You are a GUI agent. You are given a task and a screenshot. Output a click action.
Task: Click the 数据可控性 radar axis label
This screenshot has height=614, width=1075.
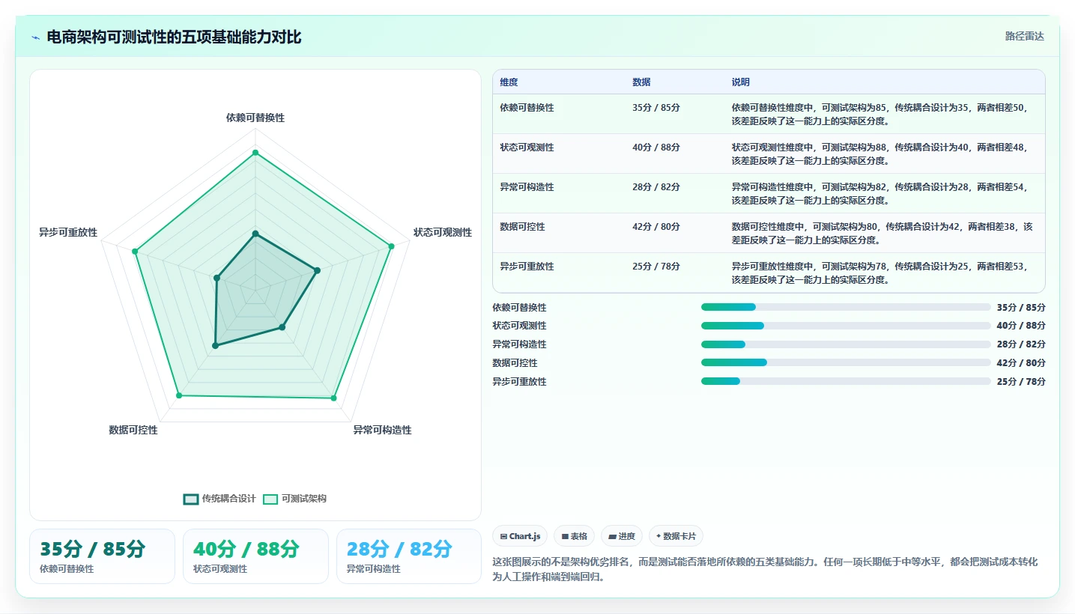133,431
